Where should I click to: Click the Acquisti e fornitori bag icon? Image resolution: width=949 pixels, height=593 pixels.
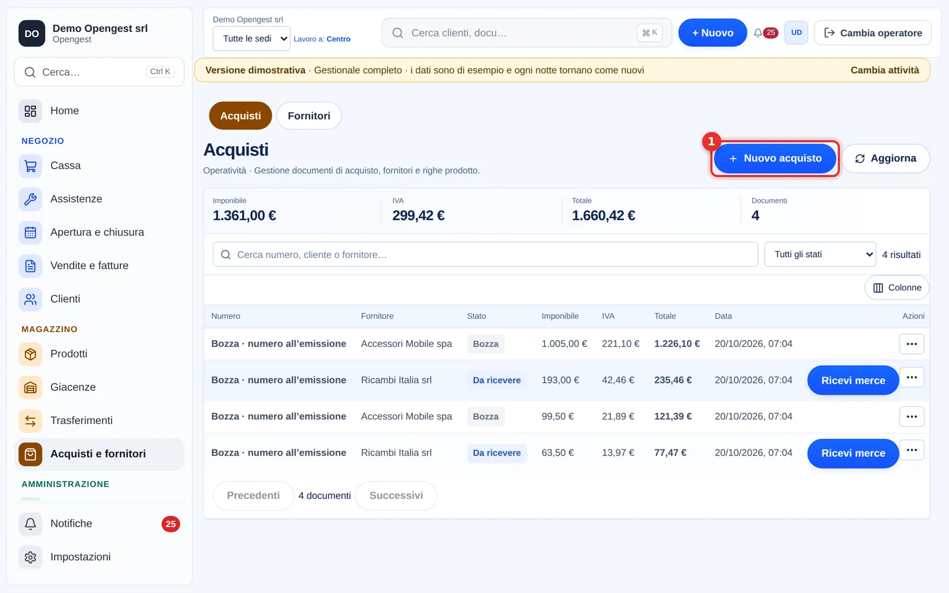point(30,454)
